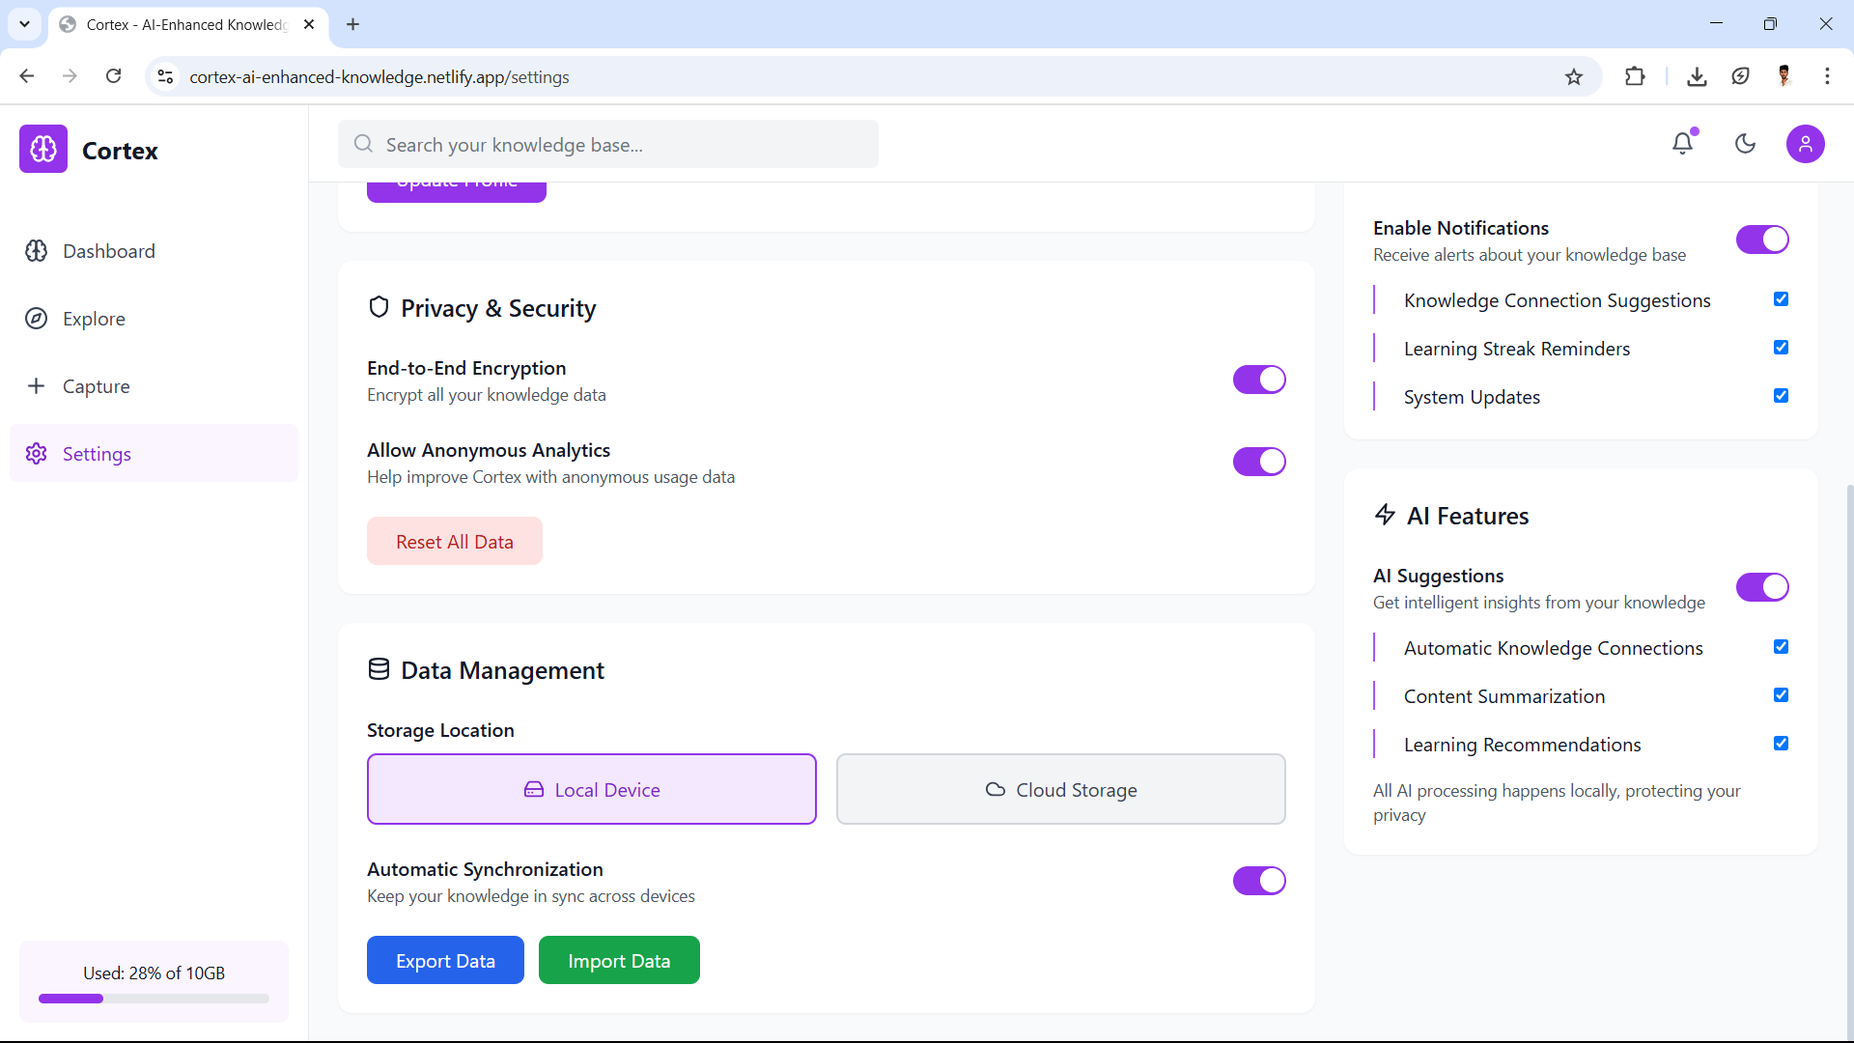Reload the page
This screenshot has width=1854, height=1043.
[114, 76]
